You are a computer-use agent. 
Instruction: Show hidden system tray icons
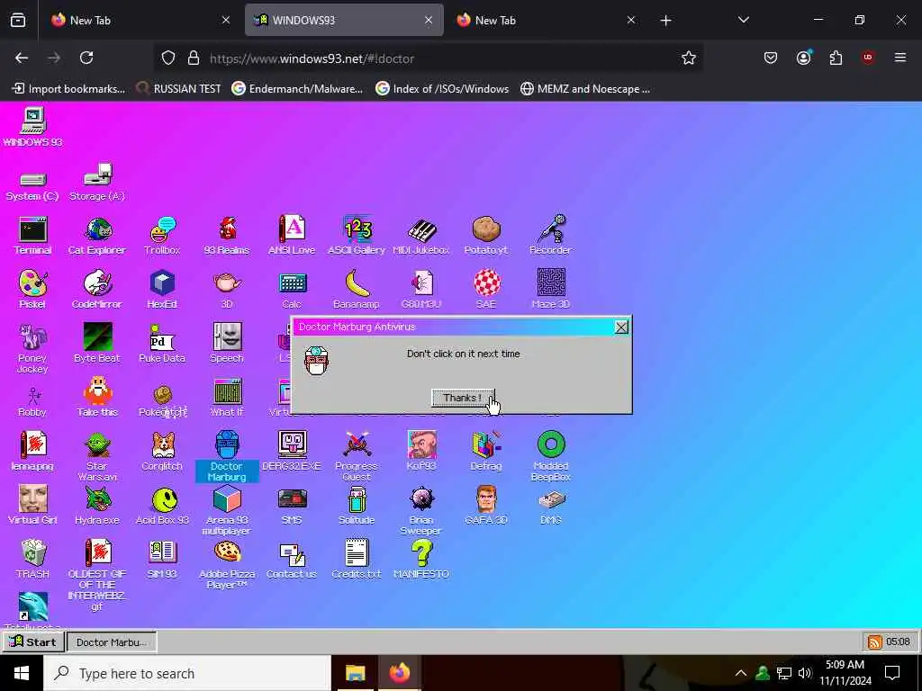point(741,673)
